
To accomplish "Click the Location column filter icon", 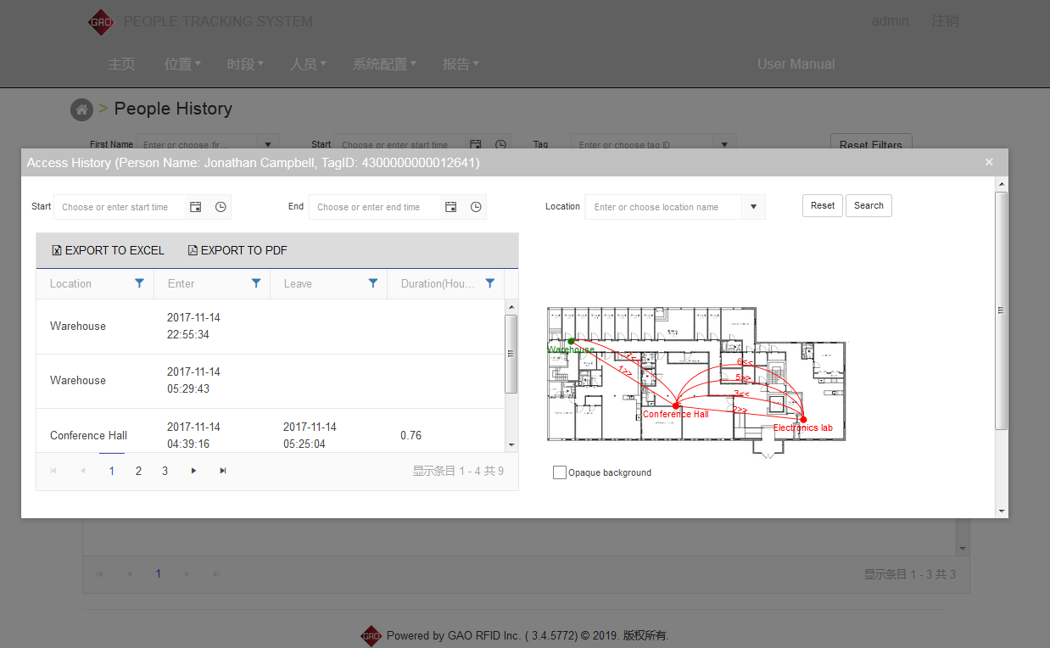I will coord(140,284).
